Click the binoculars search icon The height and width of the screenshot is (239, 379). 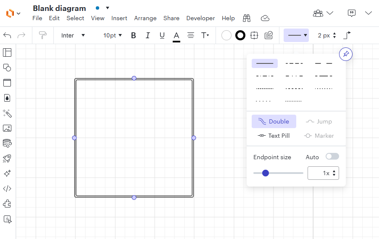247,18
